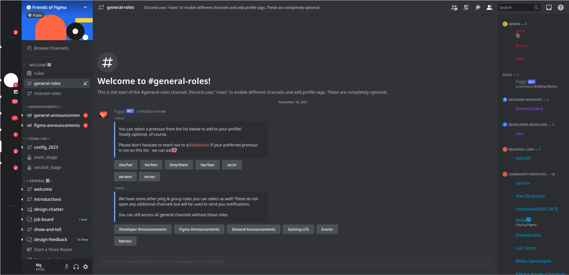This screenshot has height=275, width=569.
Task: Click Start a Voice Room
Action: [x=57, y=250]
